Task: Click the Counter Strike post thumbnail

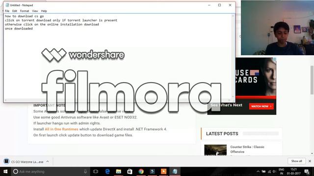Action: pyautogui.click(x=215, y=150)
